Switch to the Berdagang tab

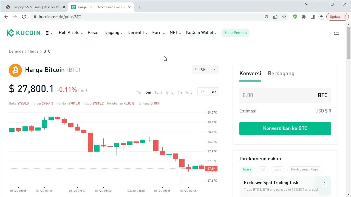coord(281,73)
